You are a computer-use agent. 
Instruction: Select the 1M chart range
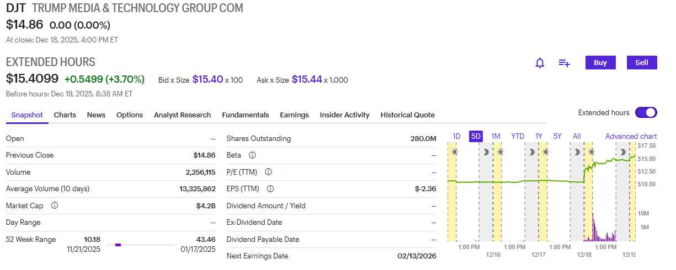pyautogui.click(x=496, y=136)
